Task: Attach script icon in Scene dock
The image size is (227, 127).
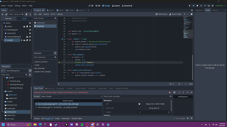Action: (x=27, y=14)
